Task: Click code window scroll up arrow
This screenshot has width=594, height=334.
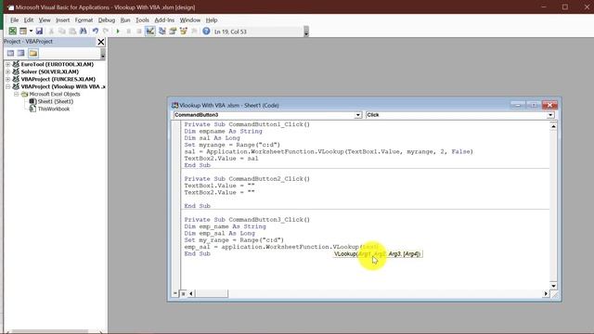Action: coord(553,126)
